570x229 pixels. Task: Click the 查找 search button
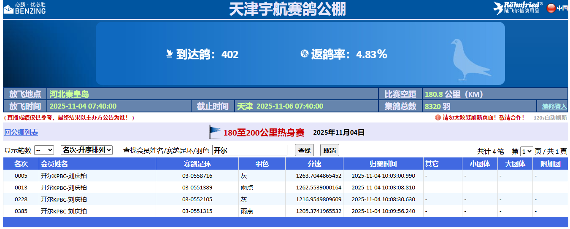[x=304, y=150]
